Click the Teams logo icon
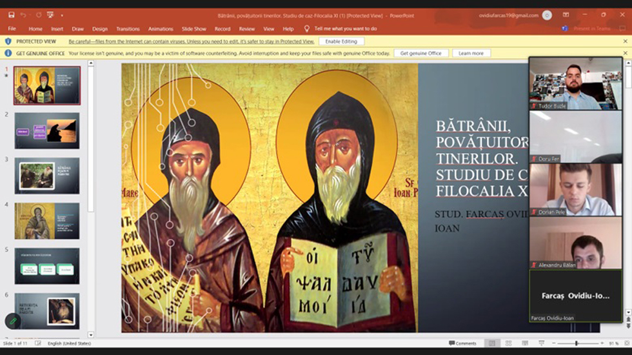 tap(565, 28)
